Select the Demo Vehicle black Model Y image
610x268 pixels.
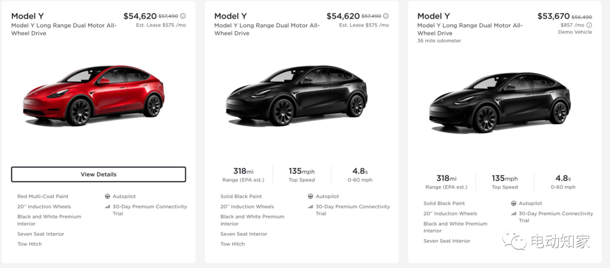[x=499, y=103]
